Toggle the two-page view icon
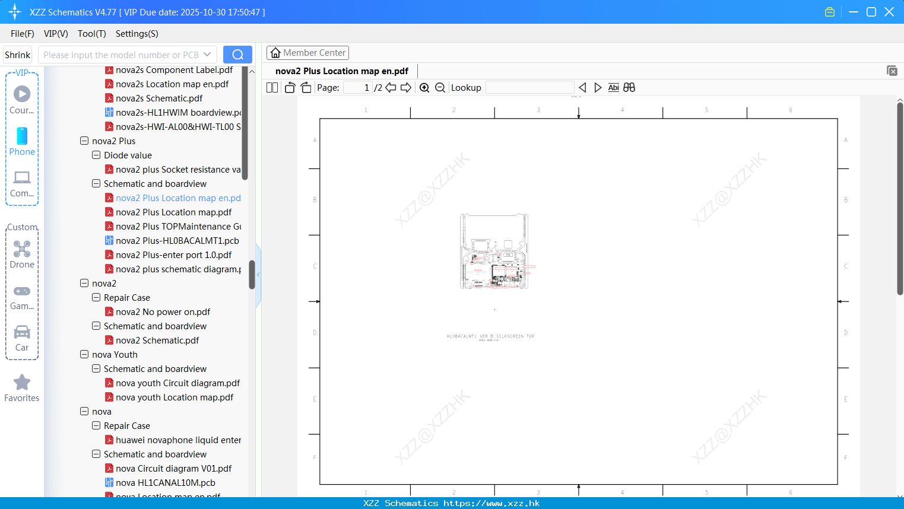This screenshot has width=904, height=509. [272, 87]
